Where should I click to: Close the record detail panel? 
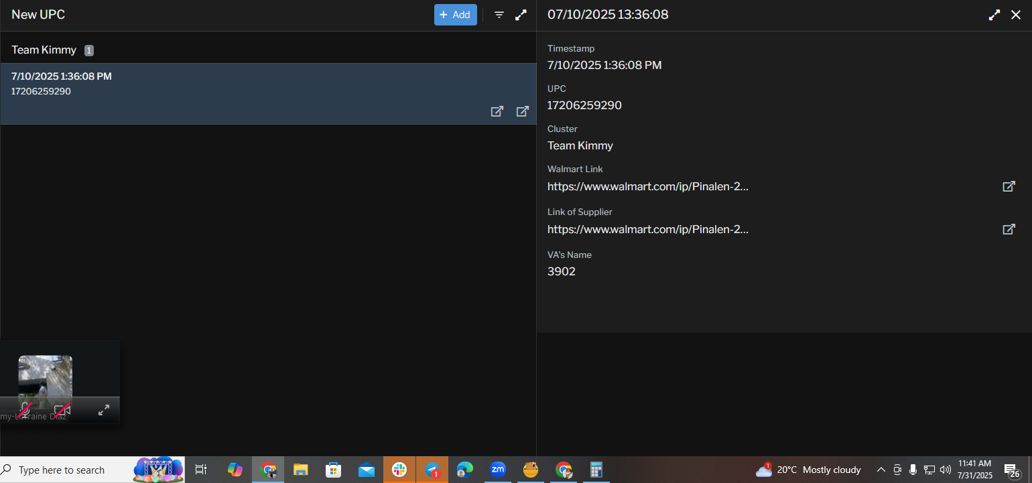pyautogui.click(x=1016, y=15)
